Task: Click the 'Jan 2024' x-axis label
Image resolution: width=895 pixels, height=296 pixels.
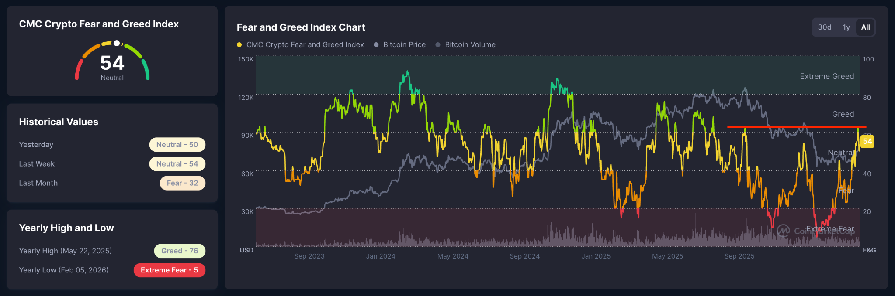Action: click(x=381, y=256)
